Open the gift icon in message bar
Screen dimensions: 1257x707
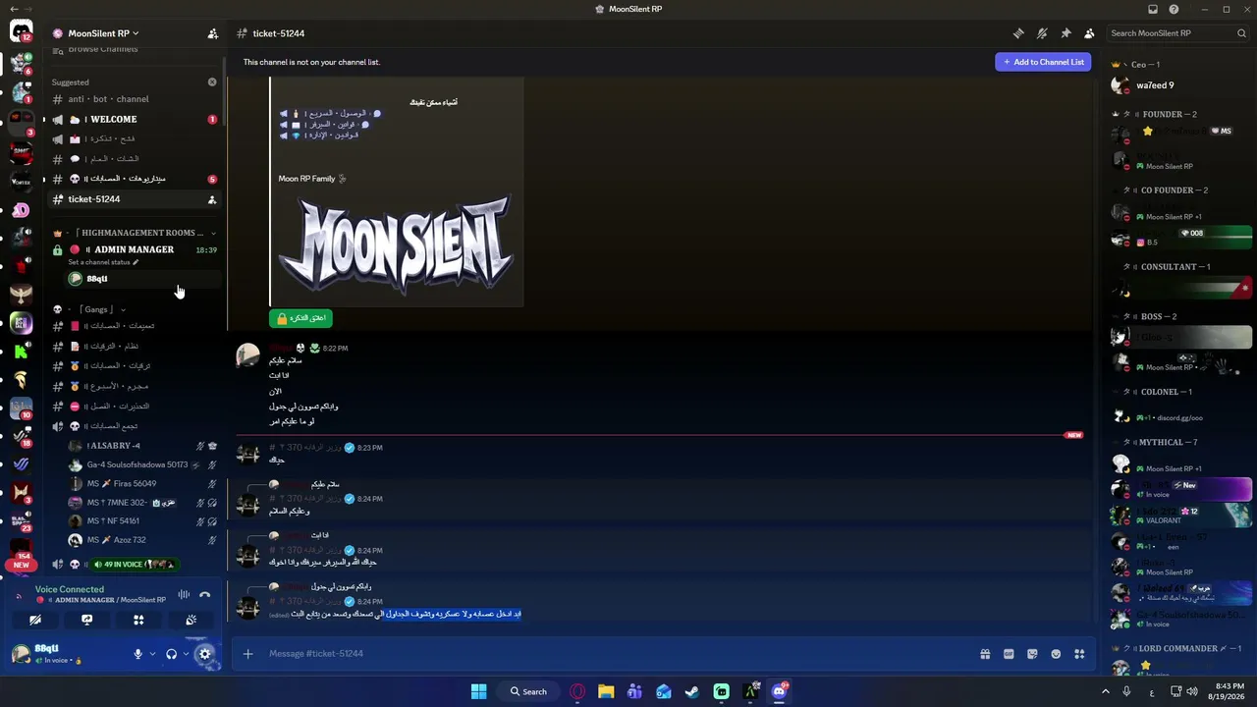point(985,654)
